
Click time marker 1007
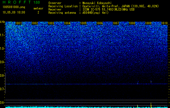pos(116,23)
